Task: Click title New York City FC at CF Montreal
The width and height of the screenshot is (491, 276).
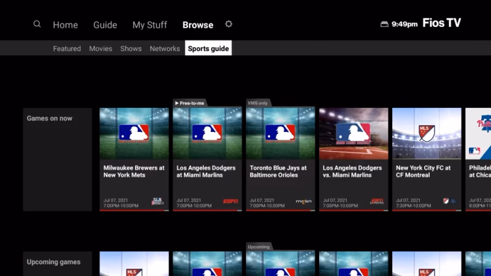Action: [x=423, y=172]
